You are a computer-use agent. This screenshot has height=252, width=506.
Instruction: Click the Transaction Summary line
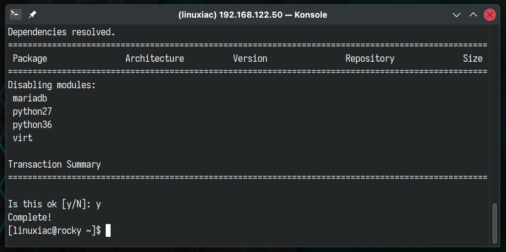pos(54,164)
